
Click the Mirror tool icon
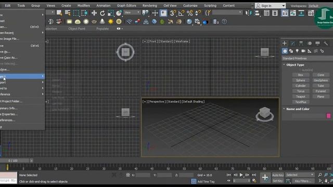248,13
